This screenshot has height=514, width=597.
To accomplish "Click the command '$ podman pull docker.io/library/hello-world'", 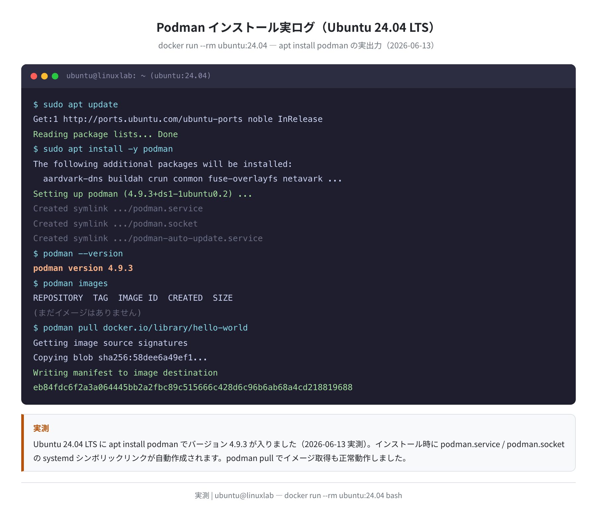I will tap(141, 328).
